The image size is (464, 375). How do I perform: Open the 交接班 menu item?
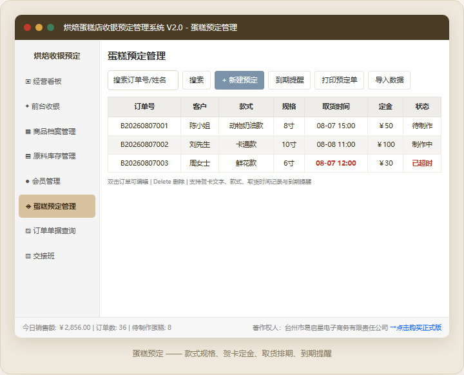(x=57, y=256)
